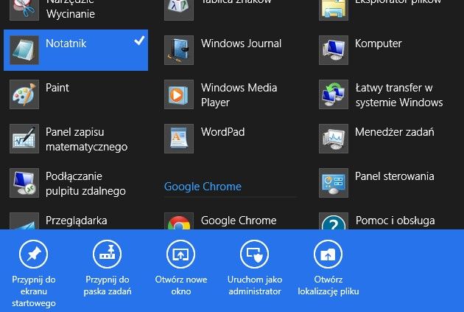Image resolution: width=464 pixels, height=312 pixels.
Task: Open the Tablica znaków icon
Action: click(179, 10)
